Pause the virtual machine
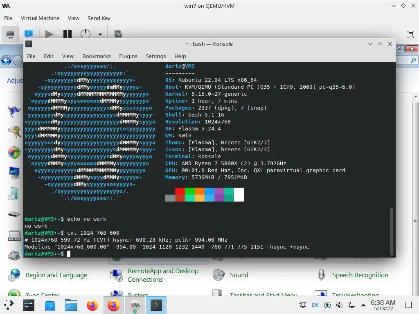 [68, 34]
